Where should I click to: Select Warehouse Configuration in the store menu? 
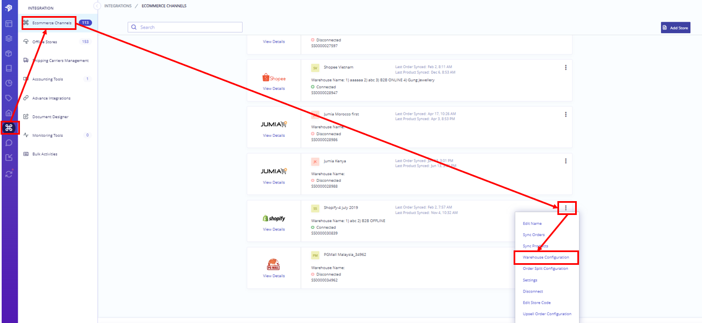pos(546,257)
